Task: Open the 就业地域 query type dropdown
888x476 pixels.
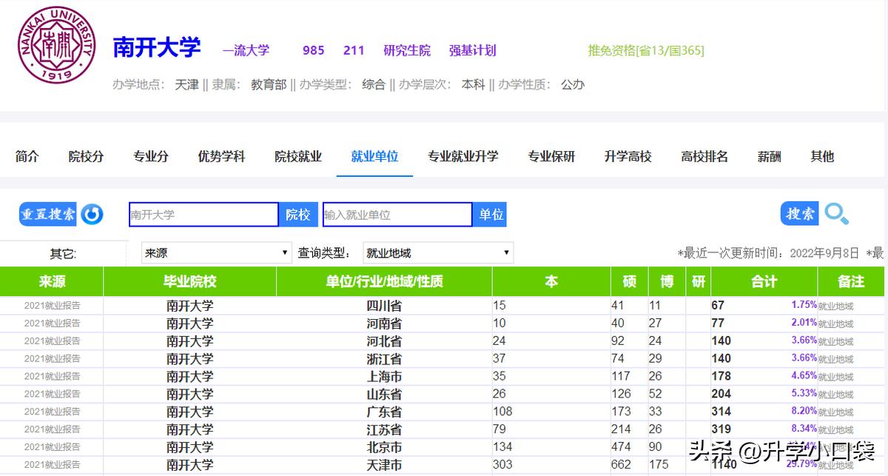Action: pos(437,252)
